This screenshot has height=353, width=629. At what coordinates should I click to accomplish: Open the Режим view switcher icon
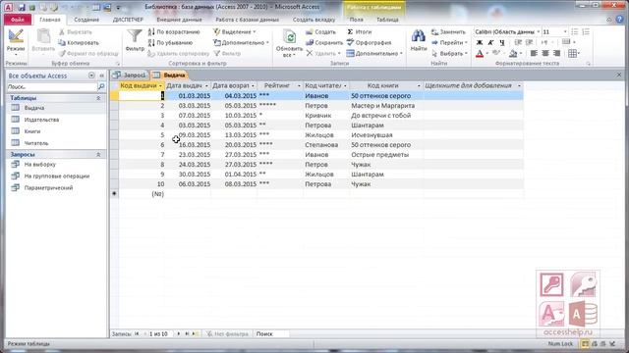pos(16,36)
